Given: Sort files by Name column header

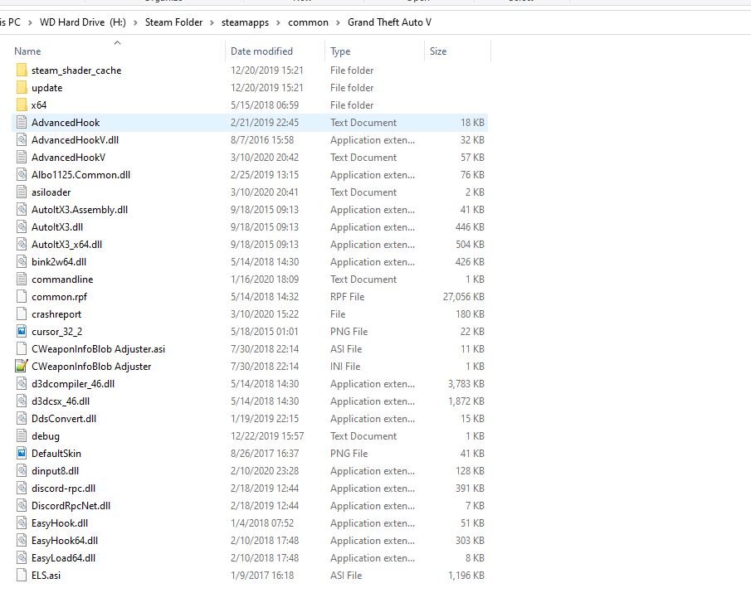Looking at the screenshot, I should click(x=27, y=51).
